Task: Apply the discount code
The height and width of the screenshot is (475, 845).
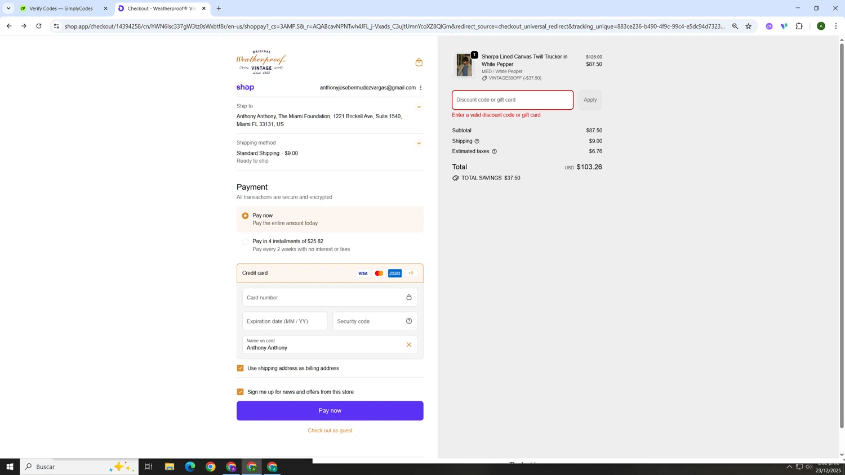Action: click(590, 100)
